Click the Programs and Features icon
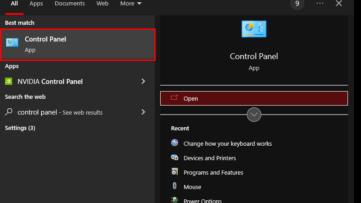 tap(175, 171)
